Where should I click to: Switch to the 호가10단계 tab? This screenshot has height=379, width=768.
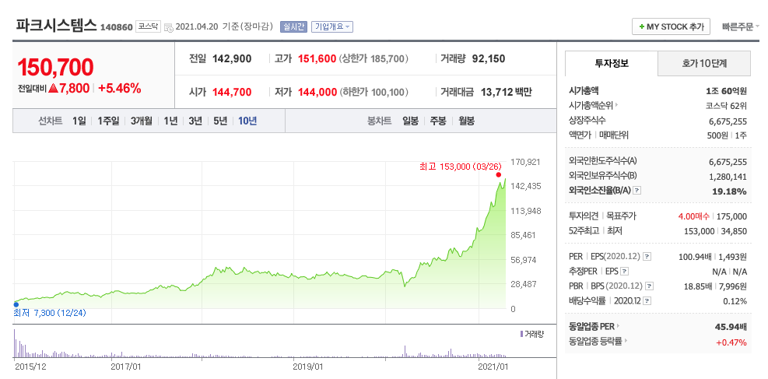tap(704, 63)
